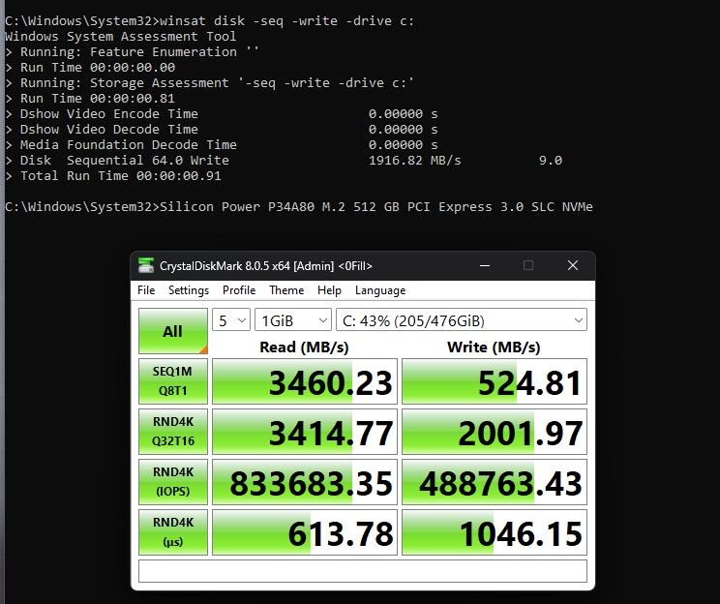The image size is (720, 604).
Task: Click the Total Run Time 00:00:00.91 line
Action: point(113,176)
